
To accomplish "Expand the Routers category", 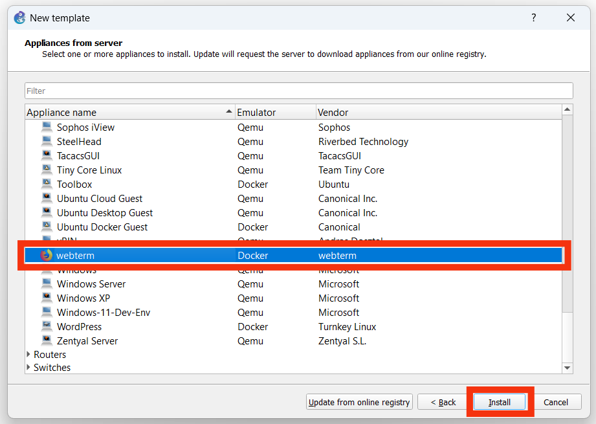I will click(x=28, y=355).
